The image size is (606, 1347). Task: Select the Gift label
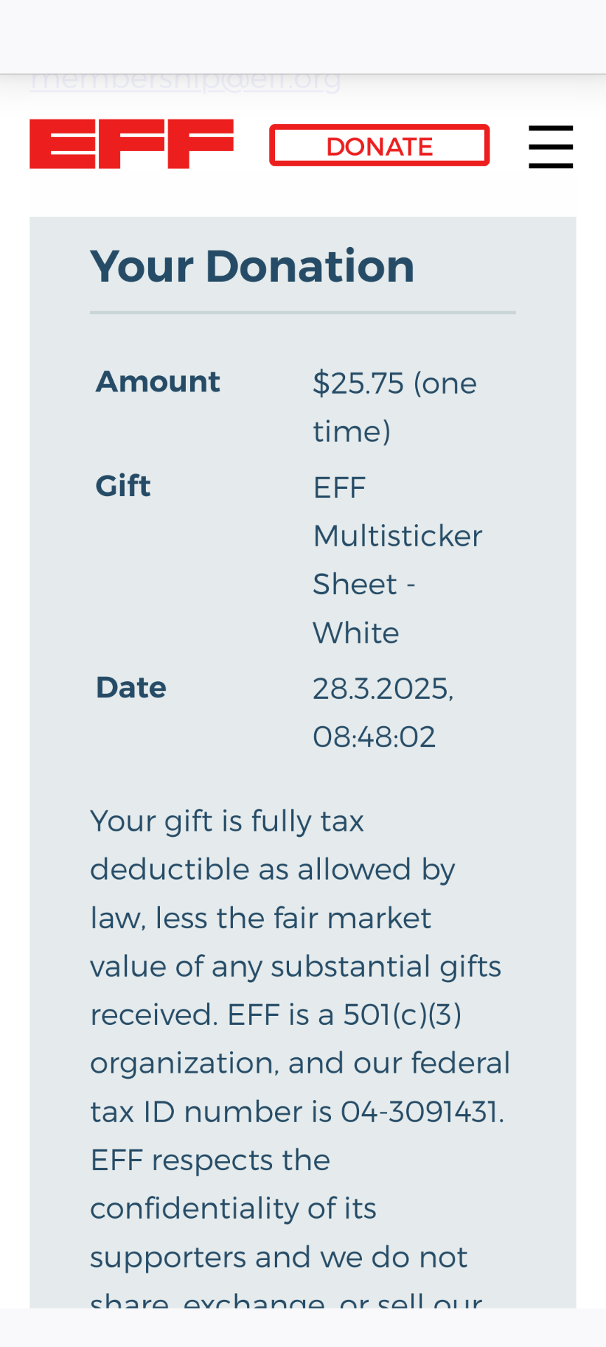pyautogui.click(x=123, y=486)
